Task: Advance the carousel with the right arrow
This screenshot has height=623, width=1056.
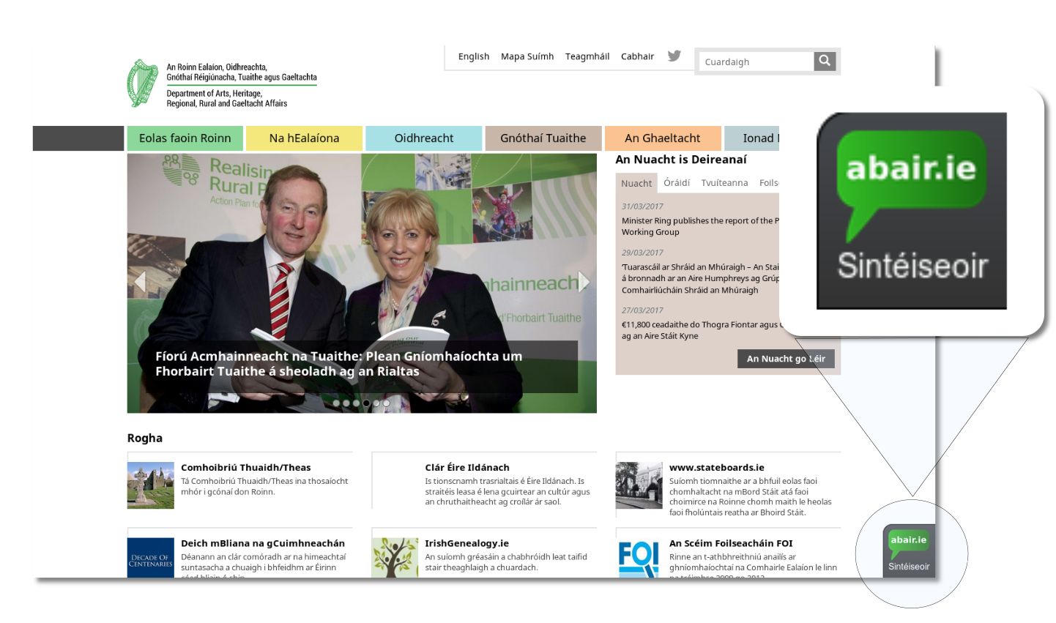Action: (x=582, y=282)
